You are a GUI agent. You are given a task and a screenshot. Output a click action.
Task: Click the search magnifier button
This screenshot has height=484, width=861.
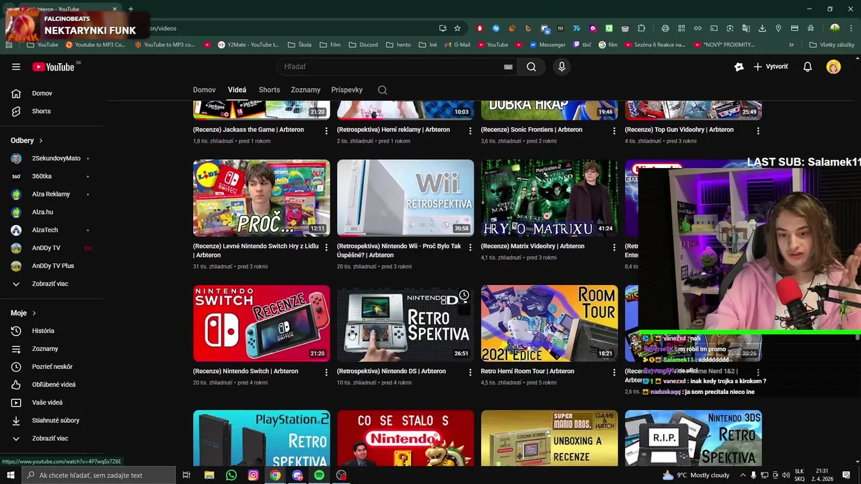coord(531,67)
